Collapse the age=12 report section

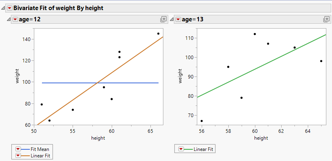8,19
